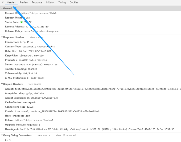Click the green status code indicator

pyautogui.click(x=22, y=22)
